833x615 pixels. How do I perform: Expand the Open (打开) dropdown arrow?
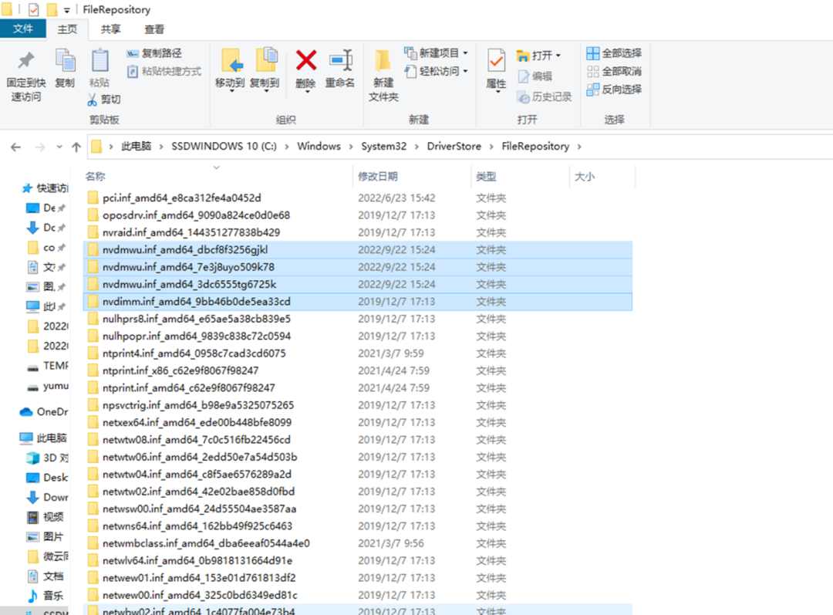click(558, 56)
